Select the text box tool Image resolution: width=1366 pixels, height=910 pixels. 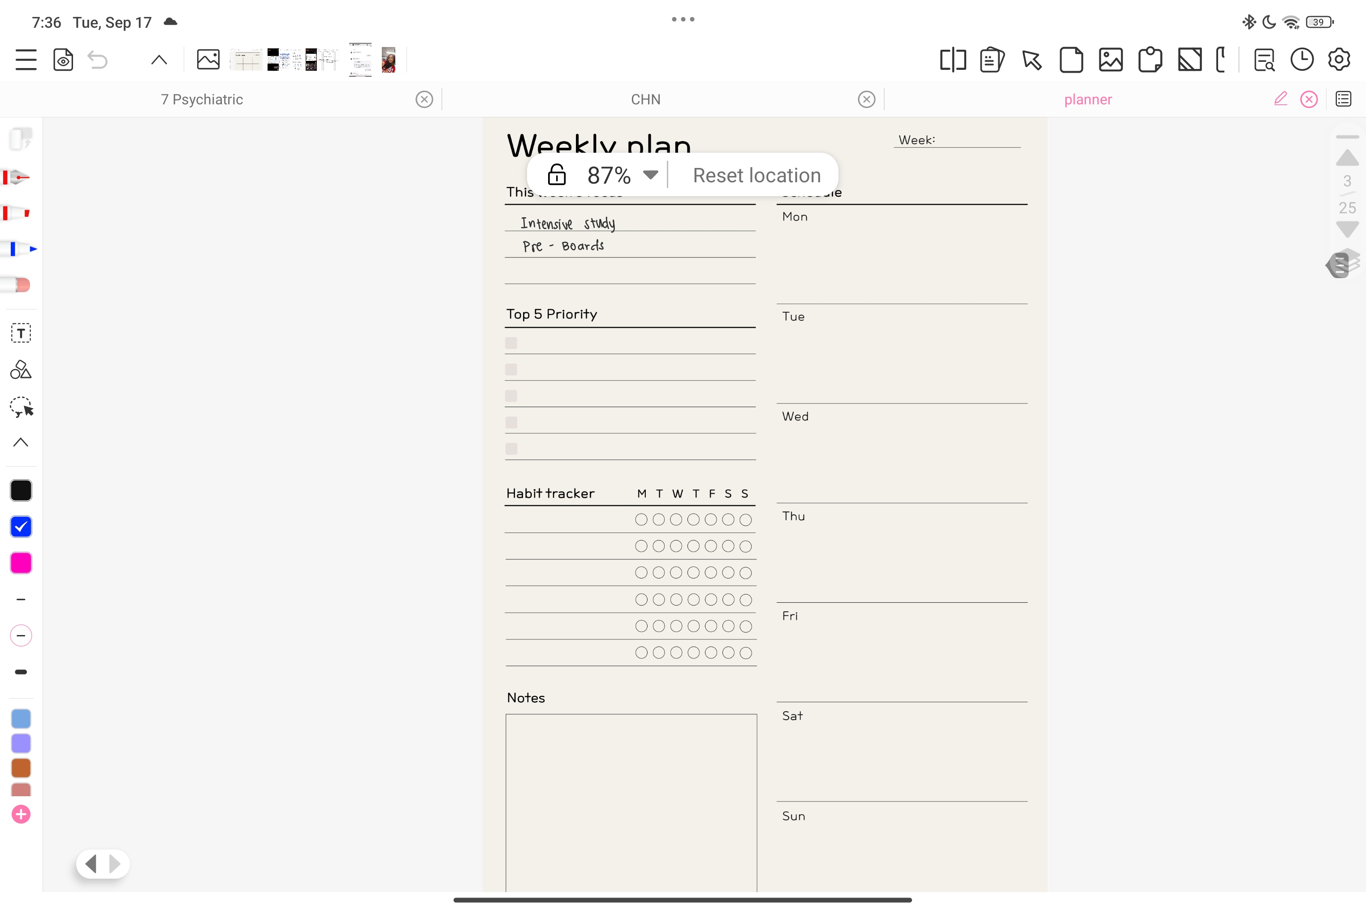[21, 333]
